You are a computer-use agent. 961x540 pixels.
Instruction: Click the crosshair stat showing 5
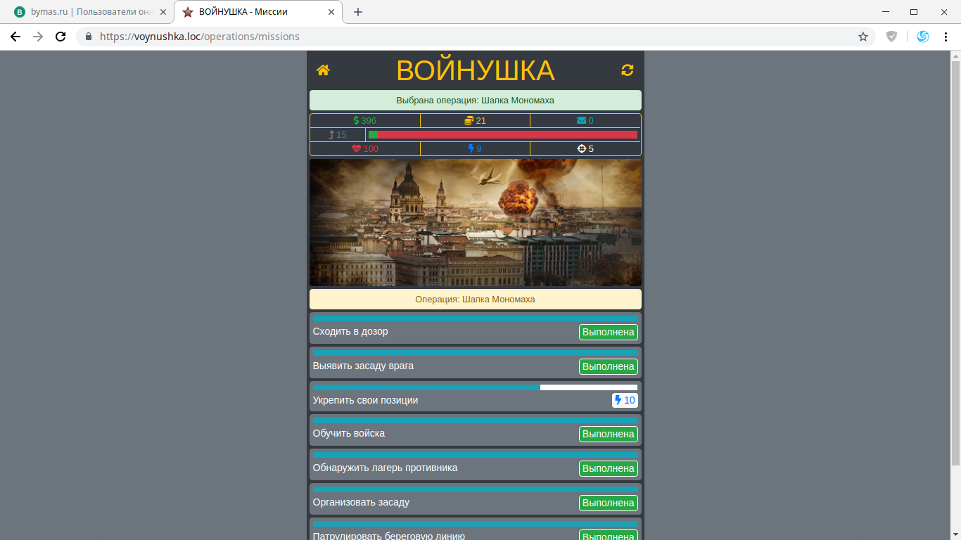pos(585,149)
